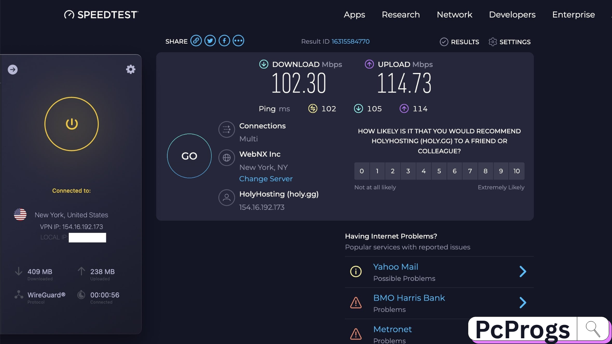Click the globe server icon
The width and height of the screenshot is (612, 344).
pos(226,157)
